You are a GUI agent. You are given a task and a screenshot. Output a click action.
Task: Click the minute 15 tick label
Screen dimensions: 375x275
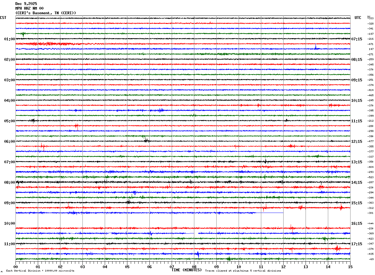click(350, 267)
